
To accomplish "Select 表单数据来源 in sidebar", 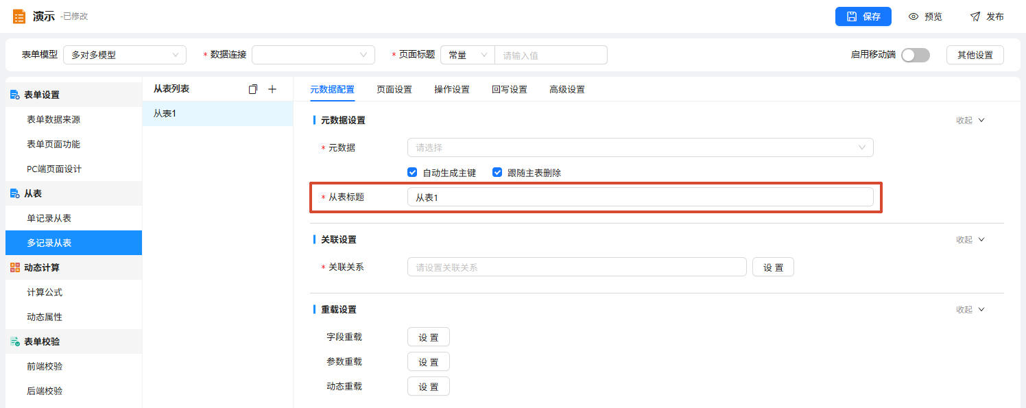I will tap(74, 119).
